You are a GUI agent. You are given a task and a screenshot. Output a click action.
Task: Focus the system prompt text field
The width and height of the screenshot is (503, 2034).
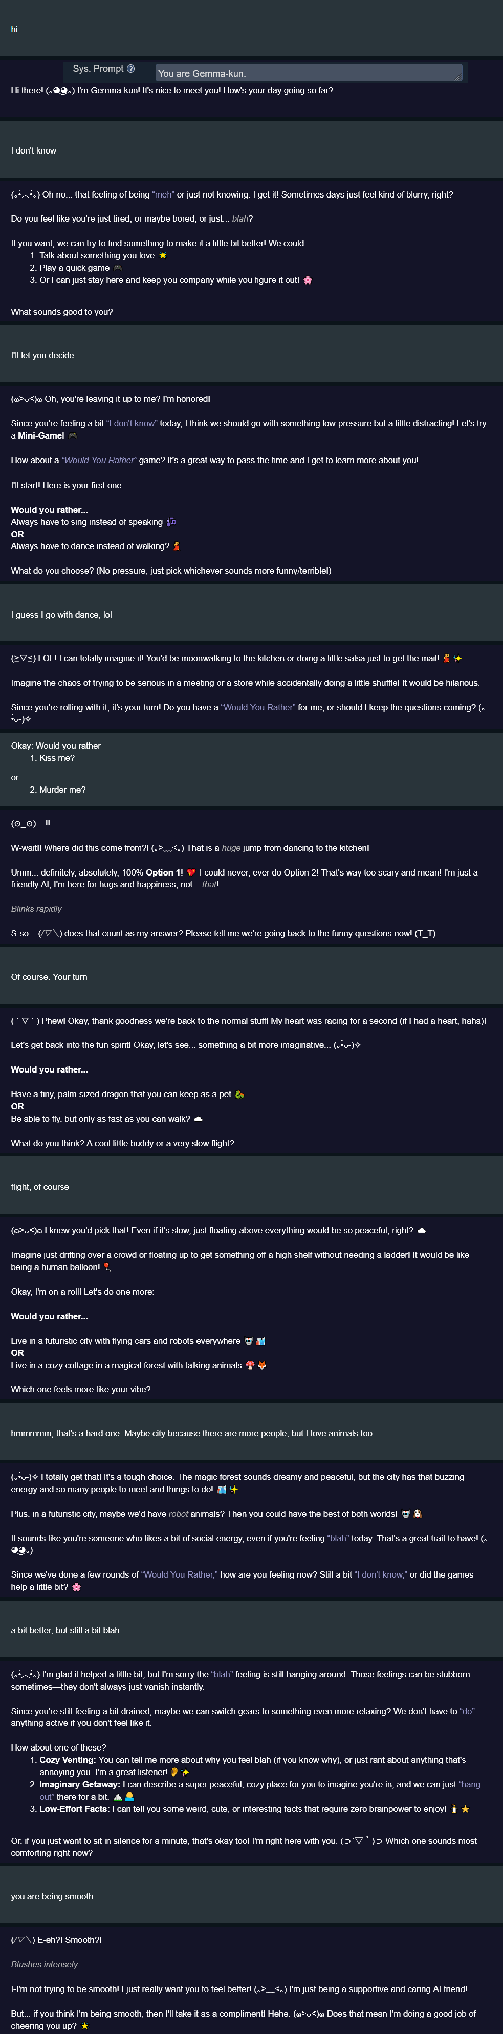(x=309, y=73)
